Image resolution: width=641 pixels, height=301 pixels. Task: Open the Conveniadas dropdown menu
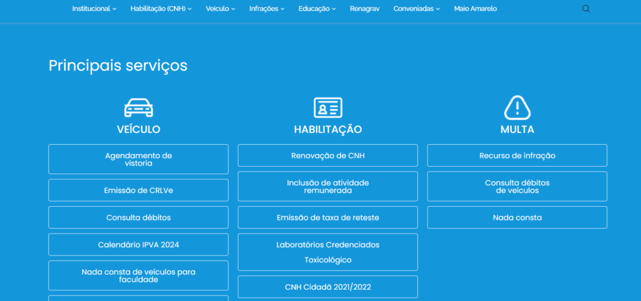coord(416,9)
